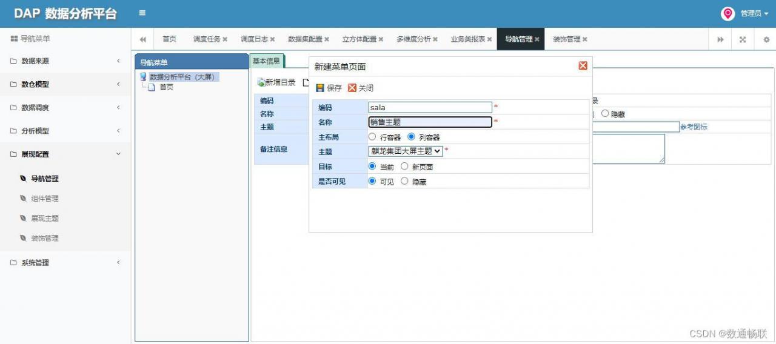Screen dimensions: 776x344
Task: Click the tabs scroll-left double arrow
Action: coord(142,39)
